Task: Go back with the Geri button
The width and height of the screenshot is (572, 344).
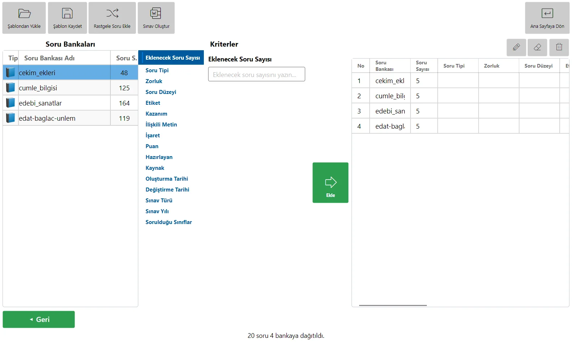Action: coord(39,319)
